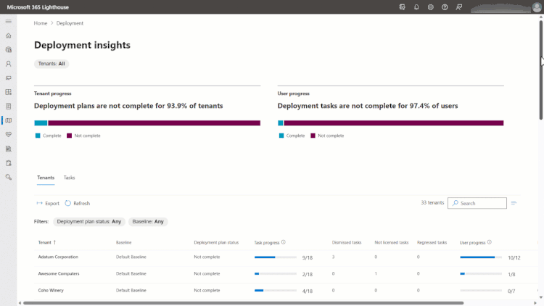Image resolution: width=544 pixels, height=306 pixels.
Task: Click the Deployment plan status column header
Action: click(x=216, y=242)
